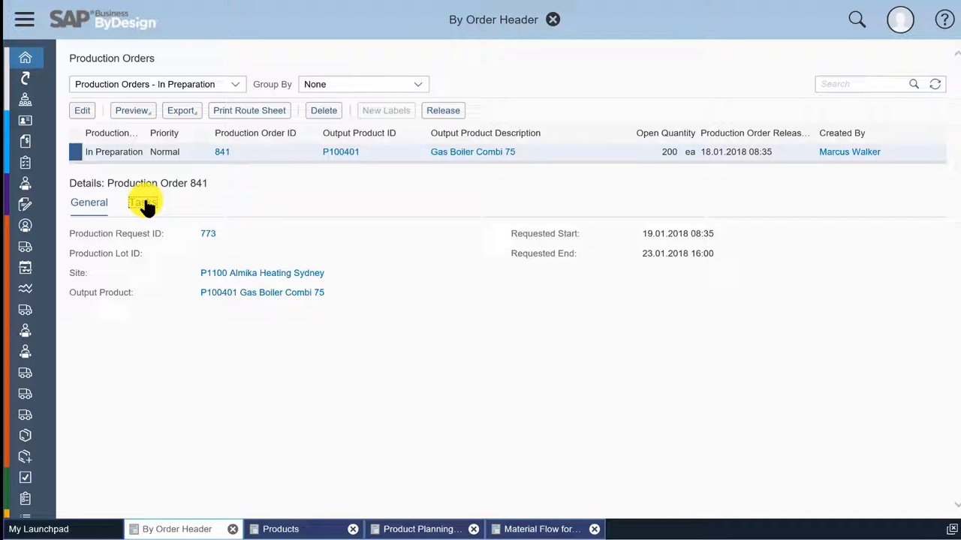Open the hamburger navigation menu
Viewport: 961px width, 540px height.
[25, 19]
